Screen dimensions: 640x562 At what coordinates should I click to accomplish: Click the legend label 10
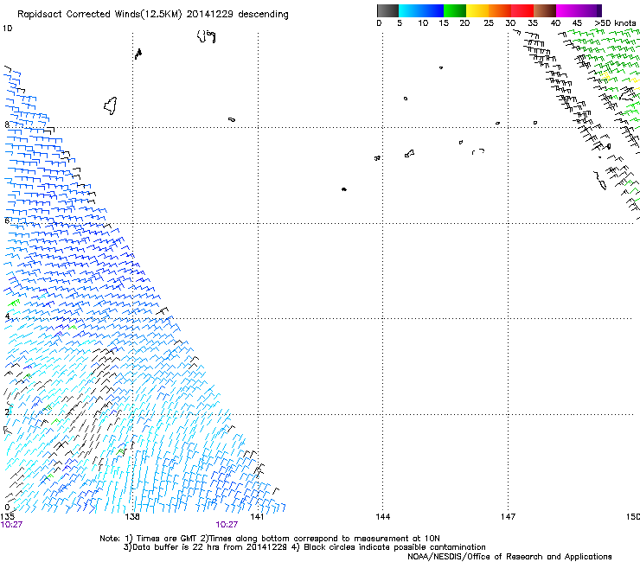[423, 23]
